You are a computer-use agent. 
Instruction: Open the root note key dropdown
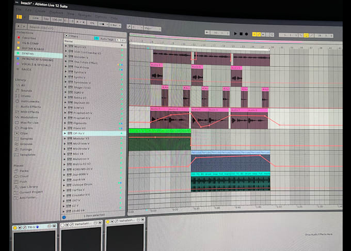coord(137,27)
